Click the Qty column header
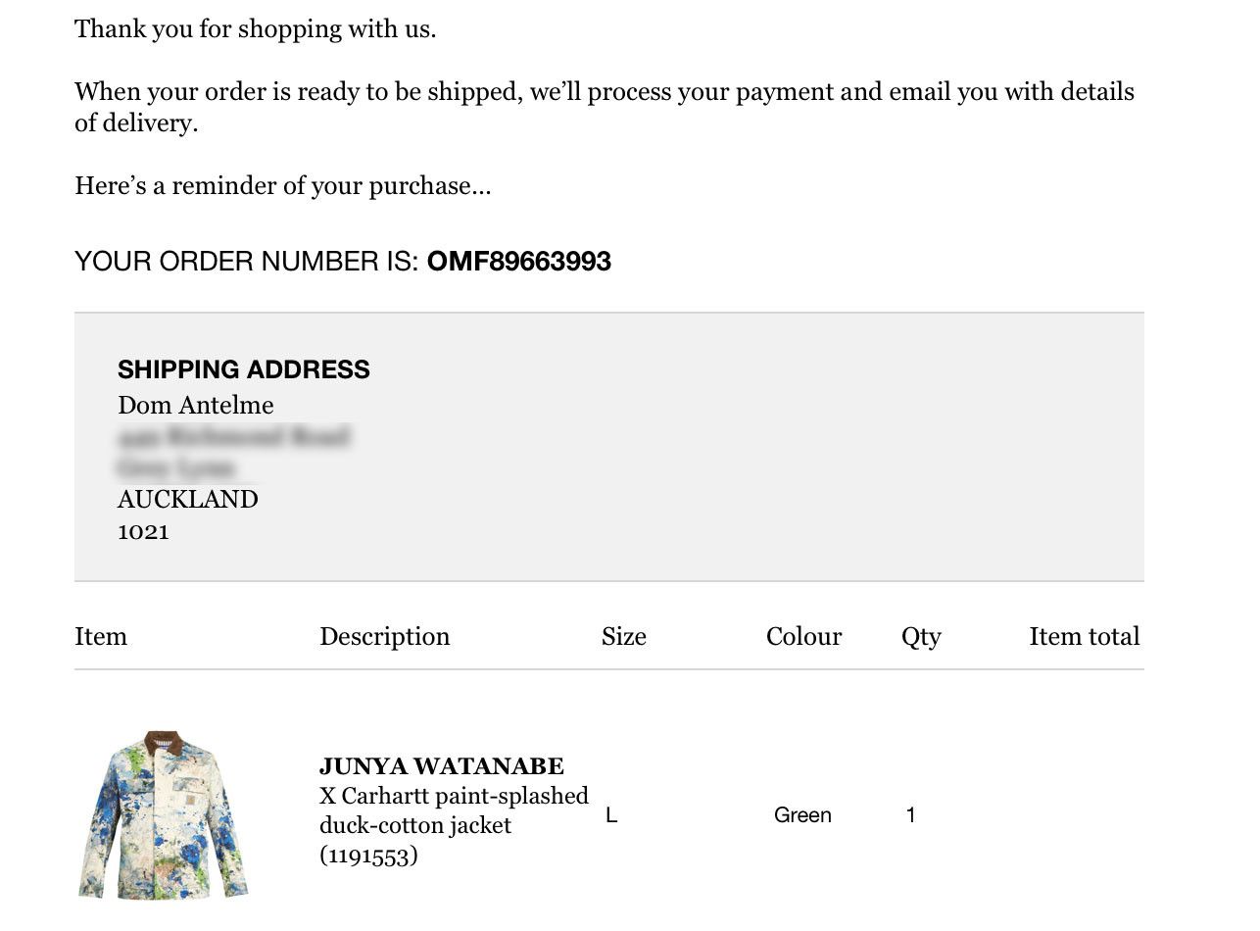 click(921, 637)
